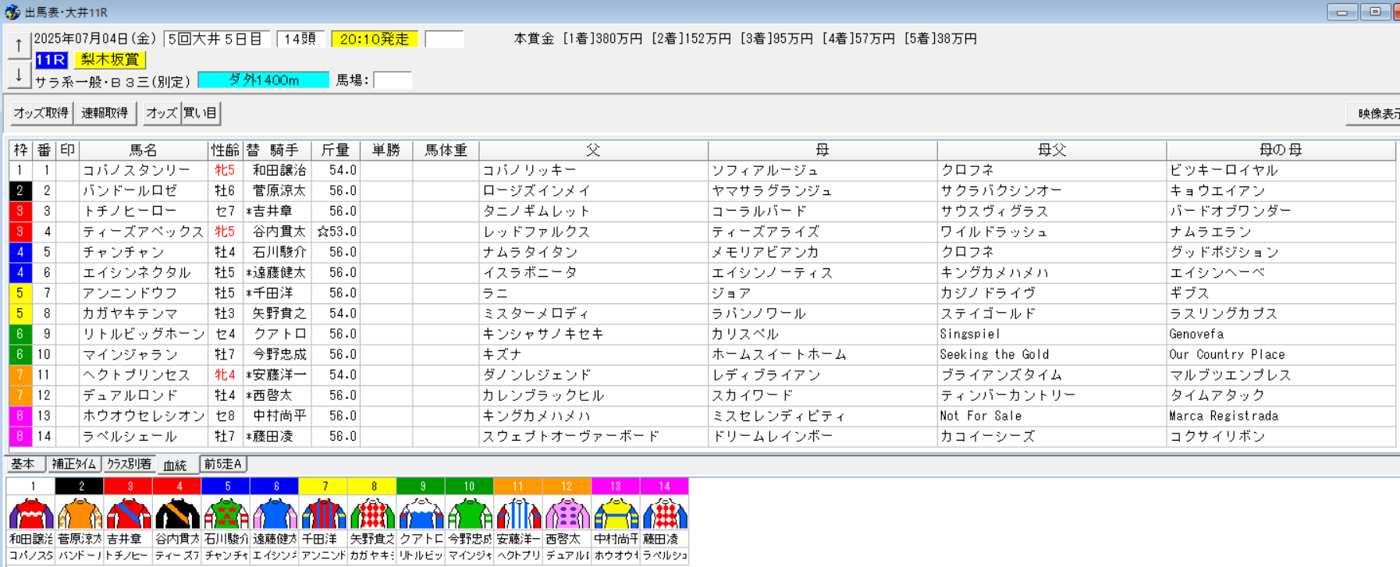The width and height of the screenshot is (1400, 567).
Task: Click jockey silk icon number 11
Action: point(518,516)
